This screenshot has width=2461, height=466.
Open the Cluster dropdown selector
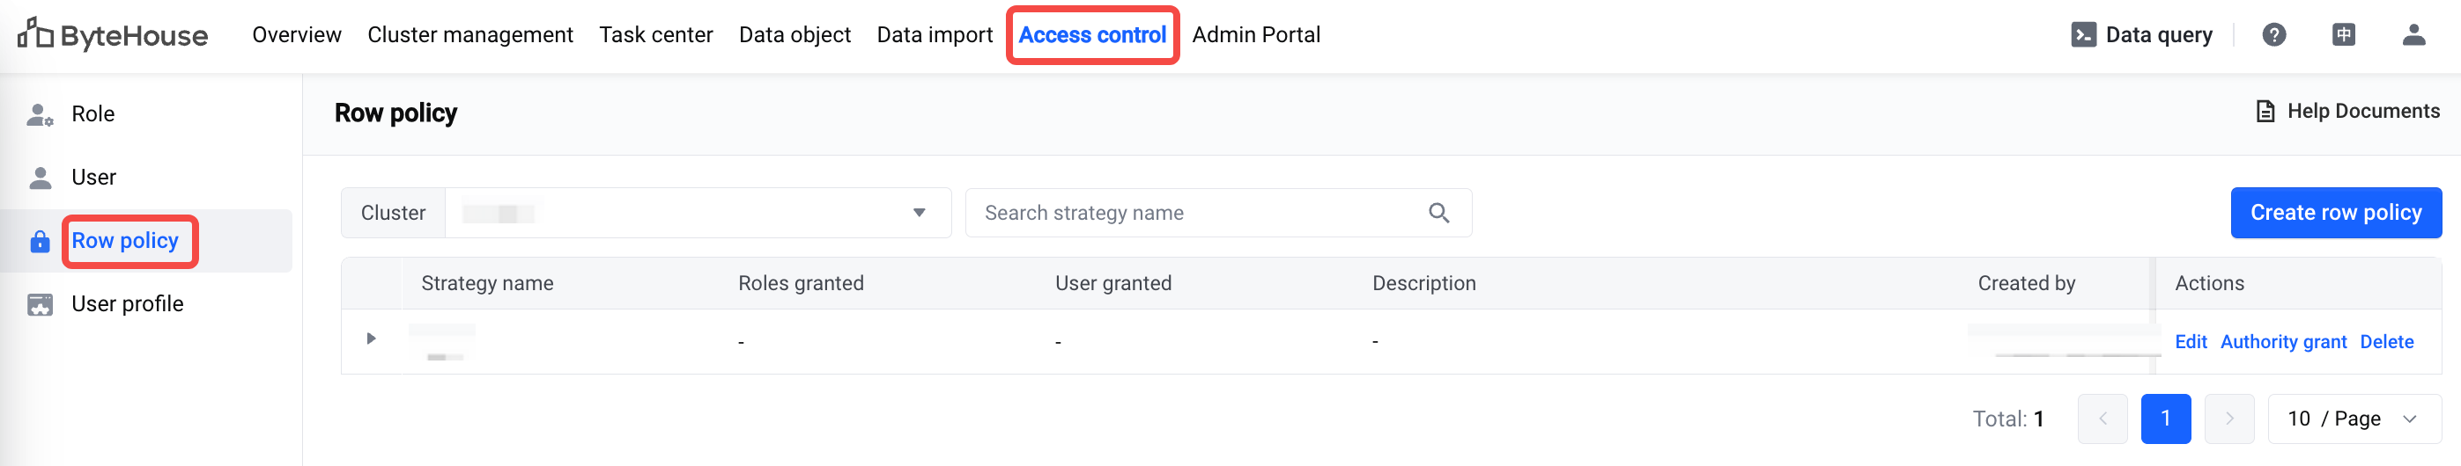pyautogui.click(x=698, y=213)
